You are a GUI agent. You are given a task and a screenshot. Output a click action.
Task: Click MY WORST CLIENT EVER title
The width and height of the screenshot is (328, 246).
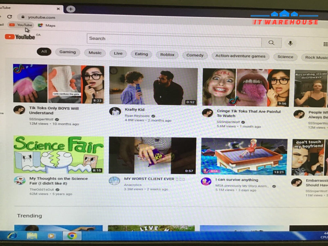(x=154, y=179)
